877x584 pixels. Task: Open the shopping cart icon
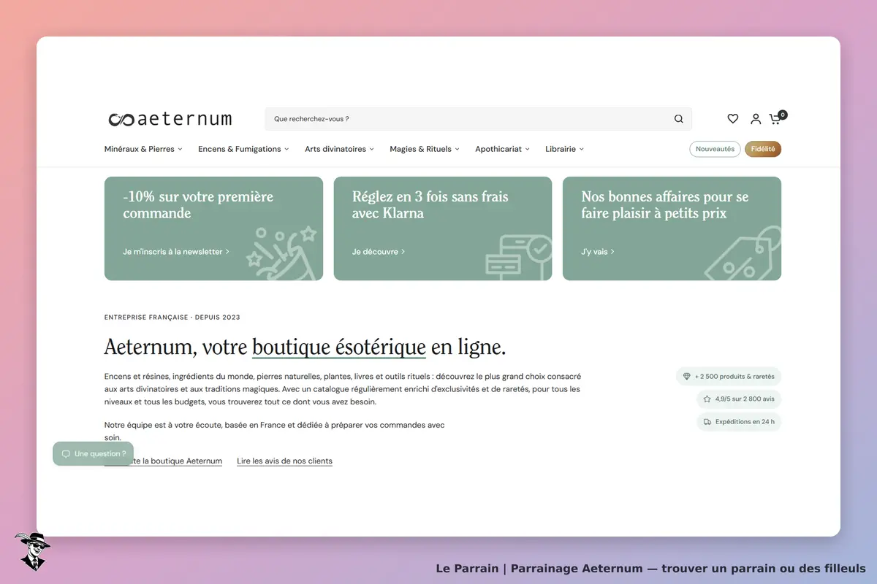775,120
